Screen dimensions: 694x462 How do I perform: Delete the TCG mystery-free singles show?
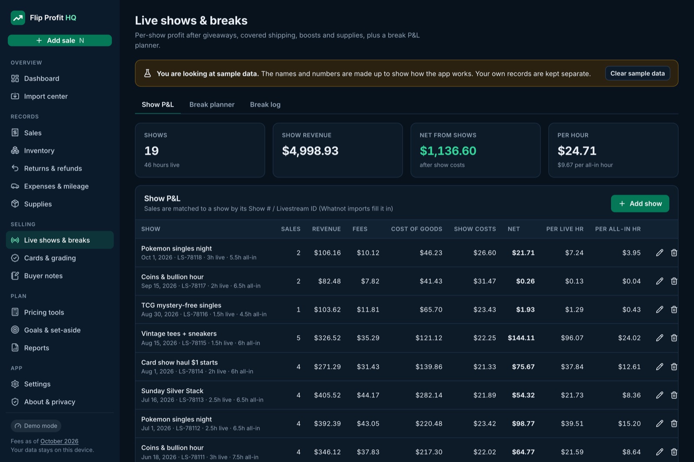674,309
